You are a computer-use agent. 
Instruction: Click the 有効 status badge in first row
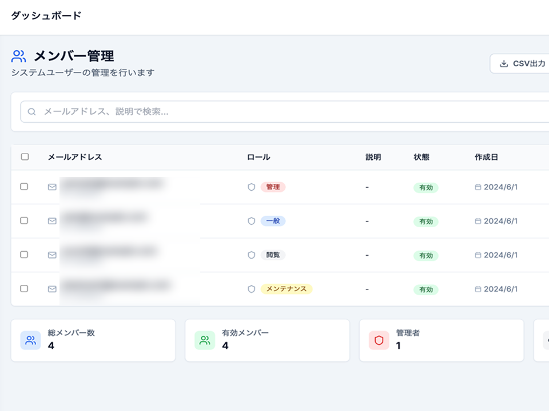[x=426, y=187]
